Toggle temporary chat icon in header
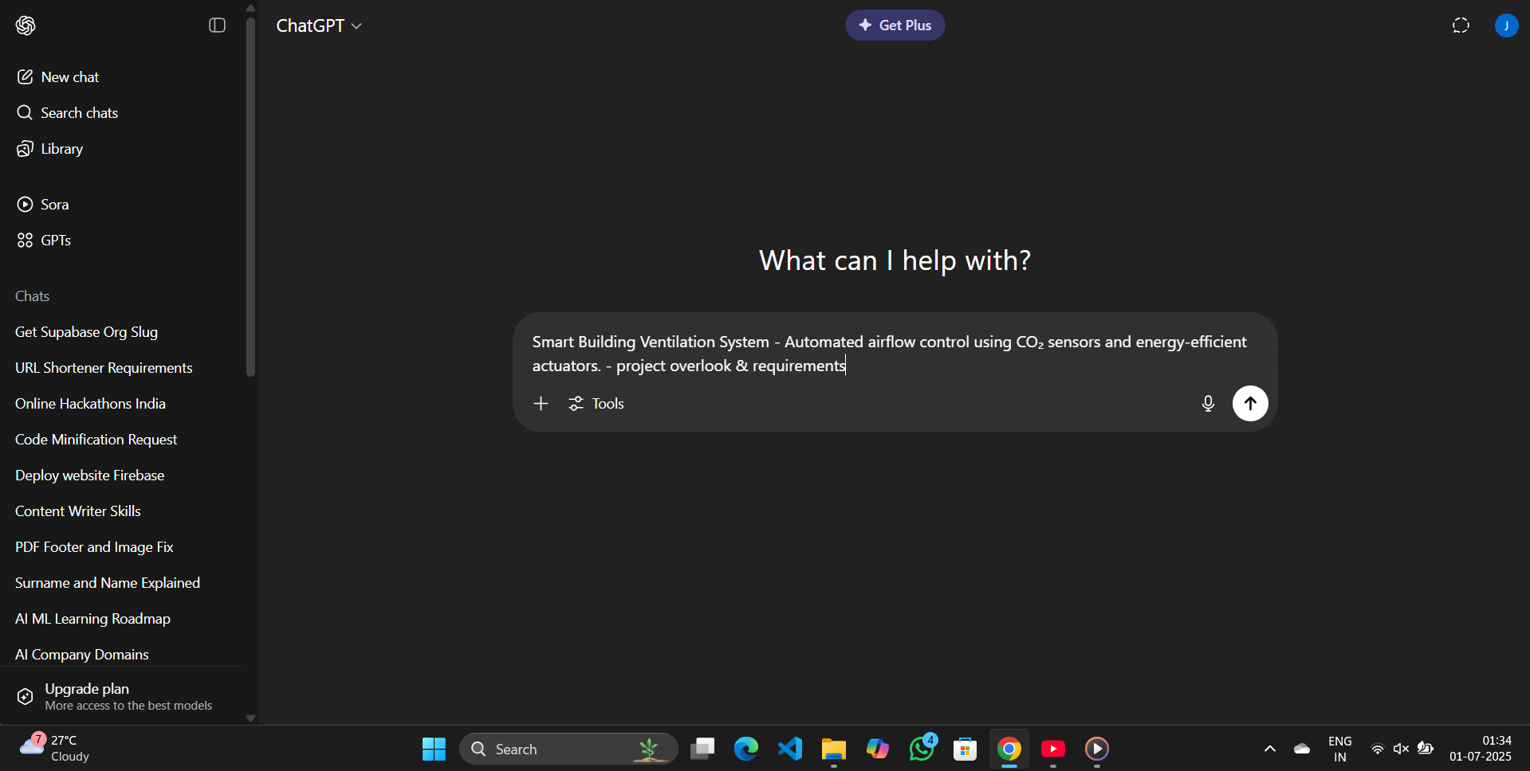The image size is (1530, 771). coord(1461,25)
